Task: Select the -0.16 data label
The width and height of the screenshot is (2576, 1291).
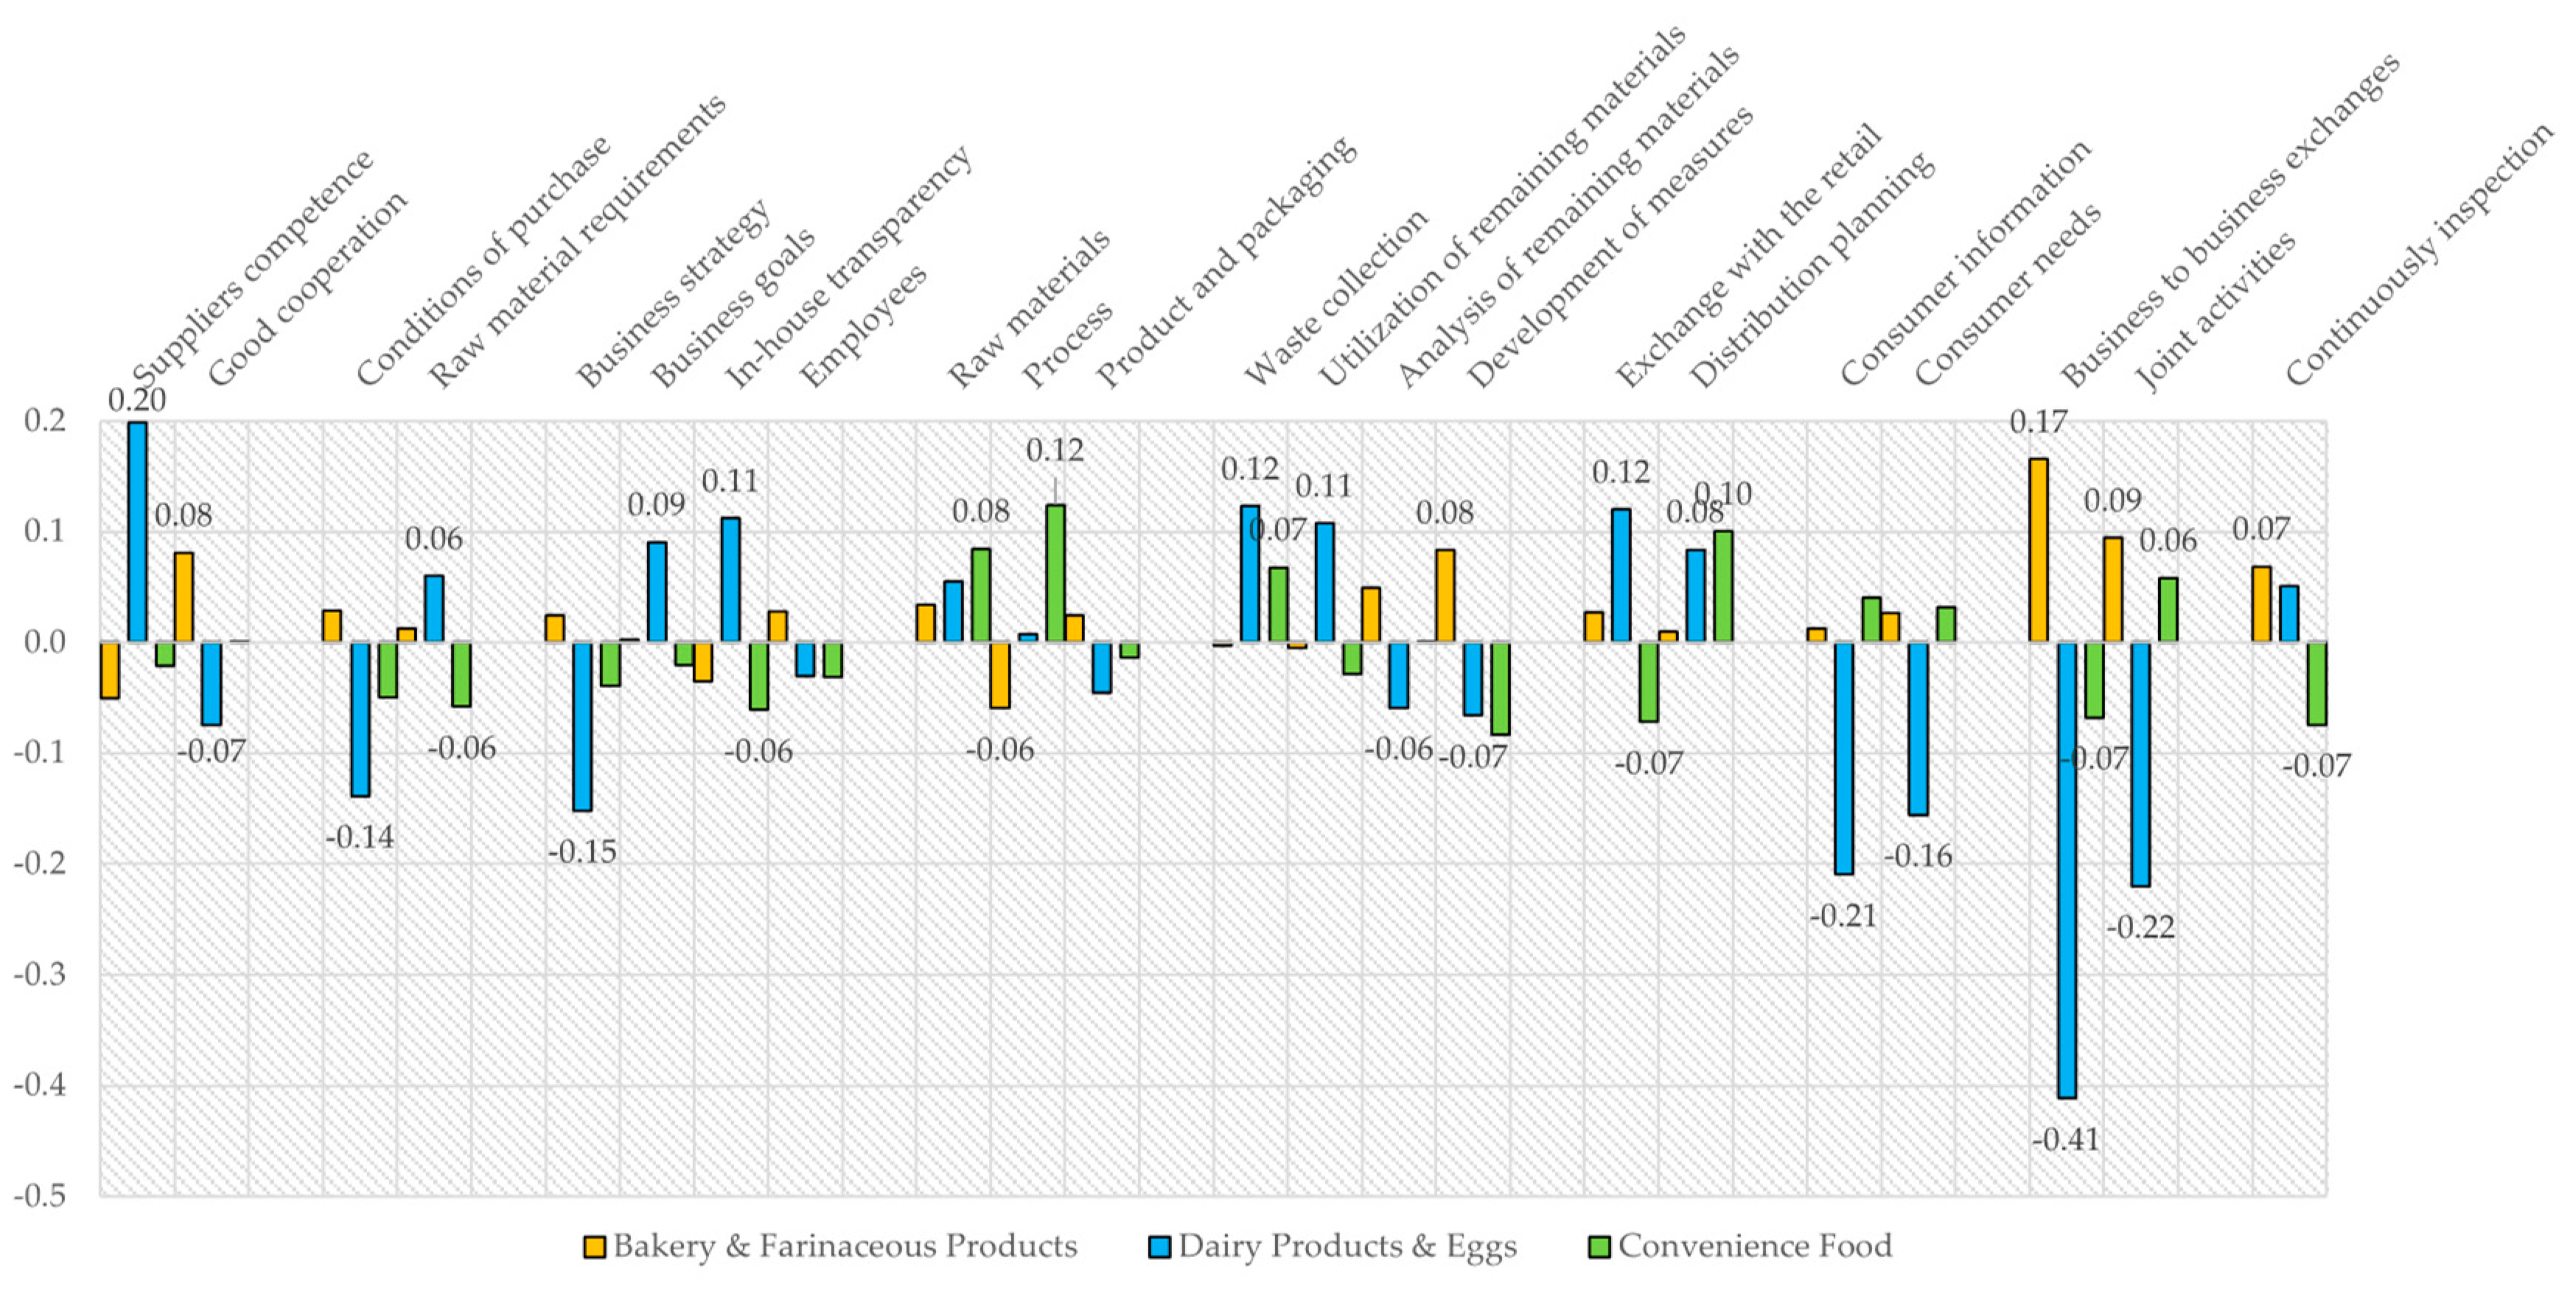Action: [x=1918, y=857]
